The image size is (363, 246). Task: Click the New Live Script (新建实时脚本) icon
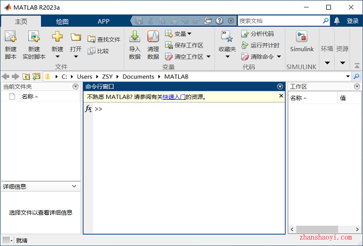coord(34,37)
